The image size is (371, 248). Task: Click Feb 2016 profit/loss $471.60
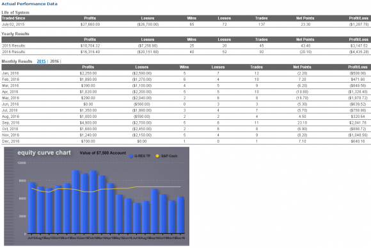tap(358, 79)
